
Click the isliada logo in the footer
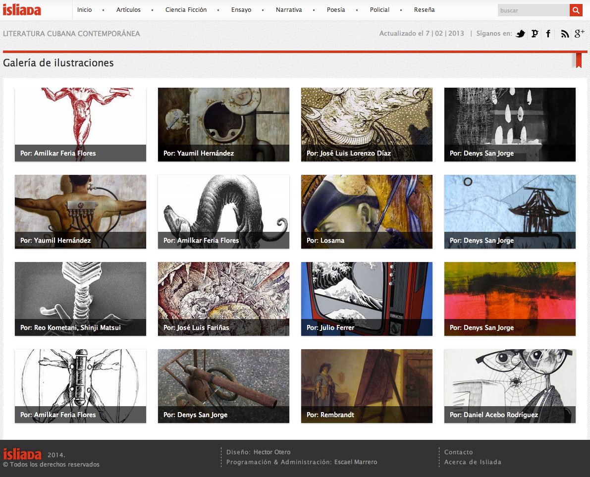click(x=22, y=454)
